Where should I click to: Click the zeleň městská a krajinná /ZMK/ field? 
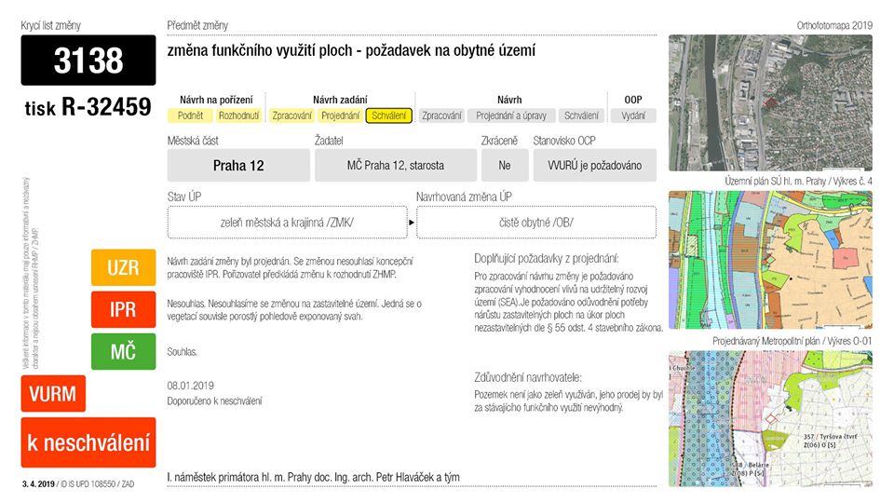[x=287, y=223]
